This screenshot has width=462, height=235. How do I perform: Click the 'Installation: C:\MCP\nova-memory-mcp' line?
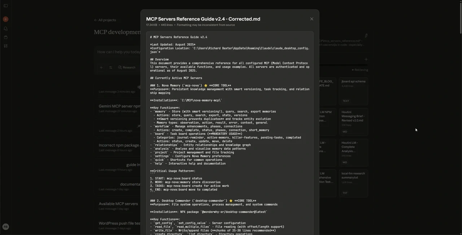tap(186, 101)
